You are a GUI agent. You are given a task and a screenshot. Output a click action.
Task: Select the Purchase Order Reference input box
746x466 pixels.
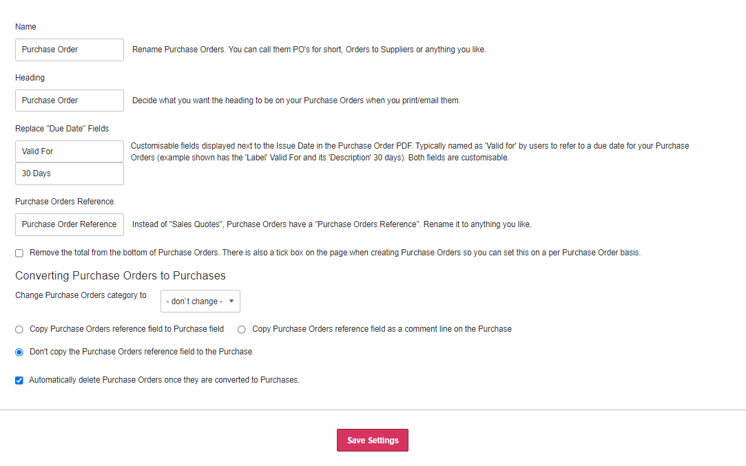click(69, 224)
